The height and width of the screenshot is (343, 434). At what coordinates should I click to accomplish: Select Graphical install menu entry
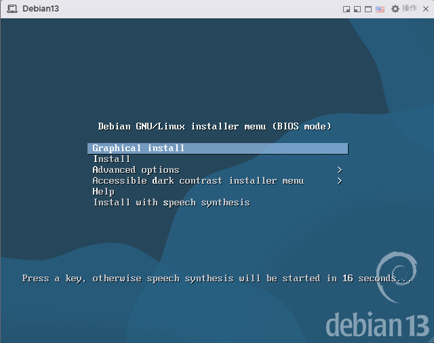[x=138, y=148]
